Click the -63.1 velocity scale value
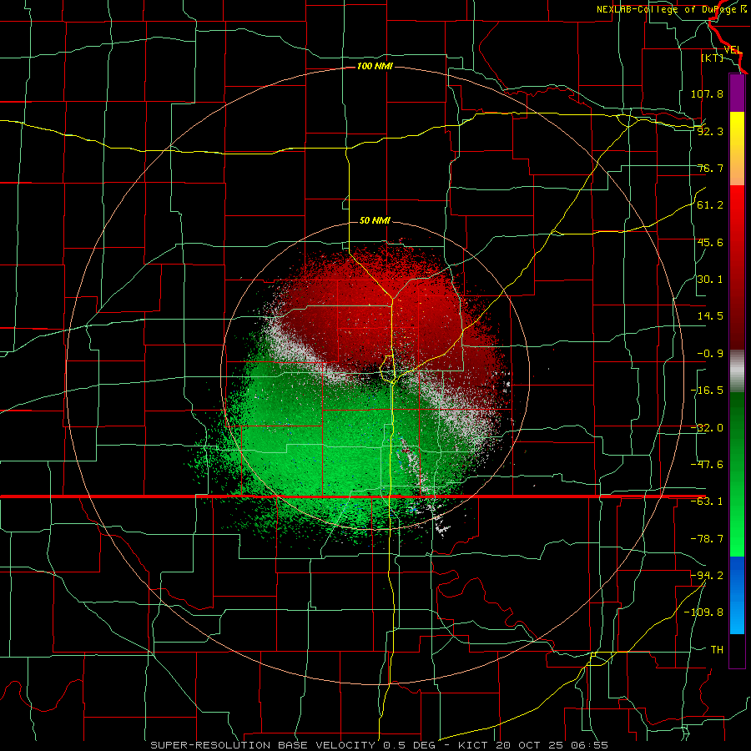This screenshot has width=751, height=751. [x=707, y=502]
